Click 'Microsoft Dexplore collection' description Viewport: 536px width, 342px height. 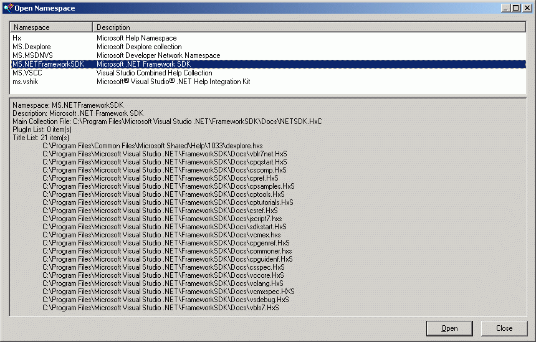tap(139, 47)
